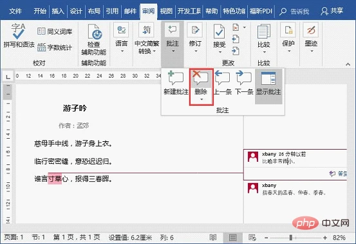Click zoom in plus button
The height and width of the screenshot is (244, 356).
coord(325,238)
